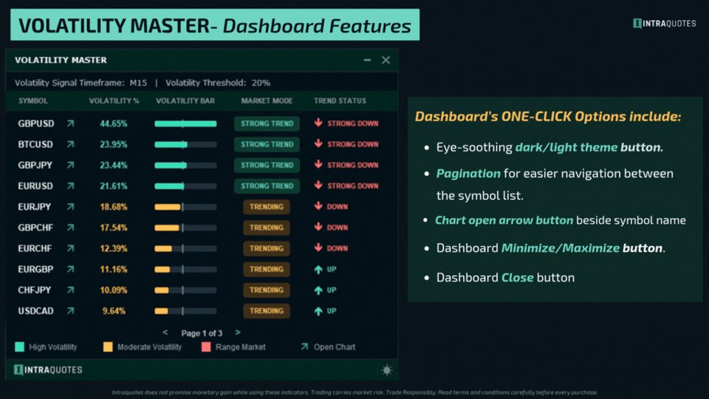This screenshot has height=399, width=709.
Task: Click the CHFJPY symbol name
Action: click(x=35, y=290)
